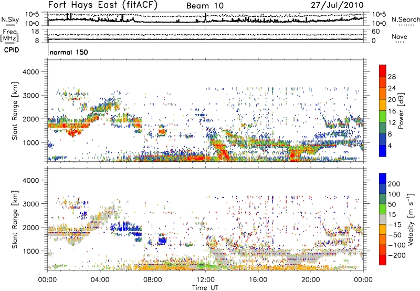This screenshot has height=291, width=420.
Task: Click the '1000' tick on the velocity panel
Action: pyautogui.click(x=30, y=251)
